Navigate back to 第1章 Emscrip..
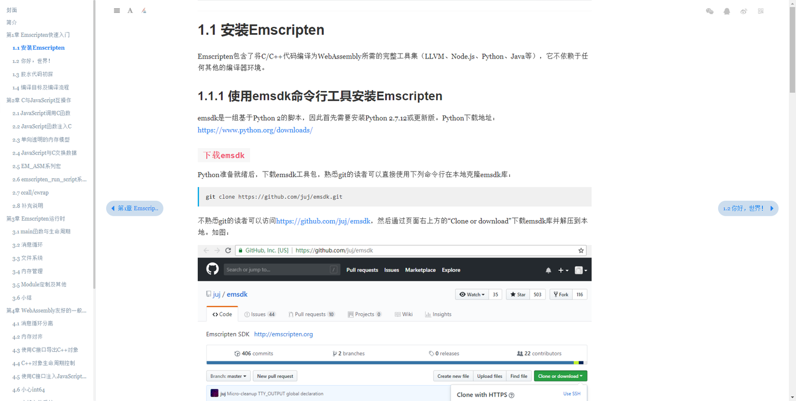The image size is (796, 401). 134,208
